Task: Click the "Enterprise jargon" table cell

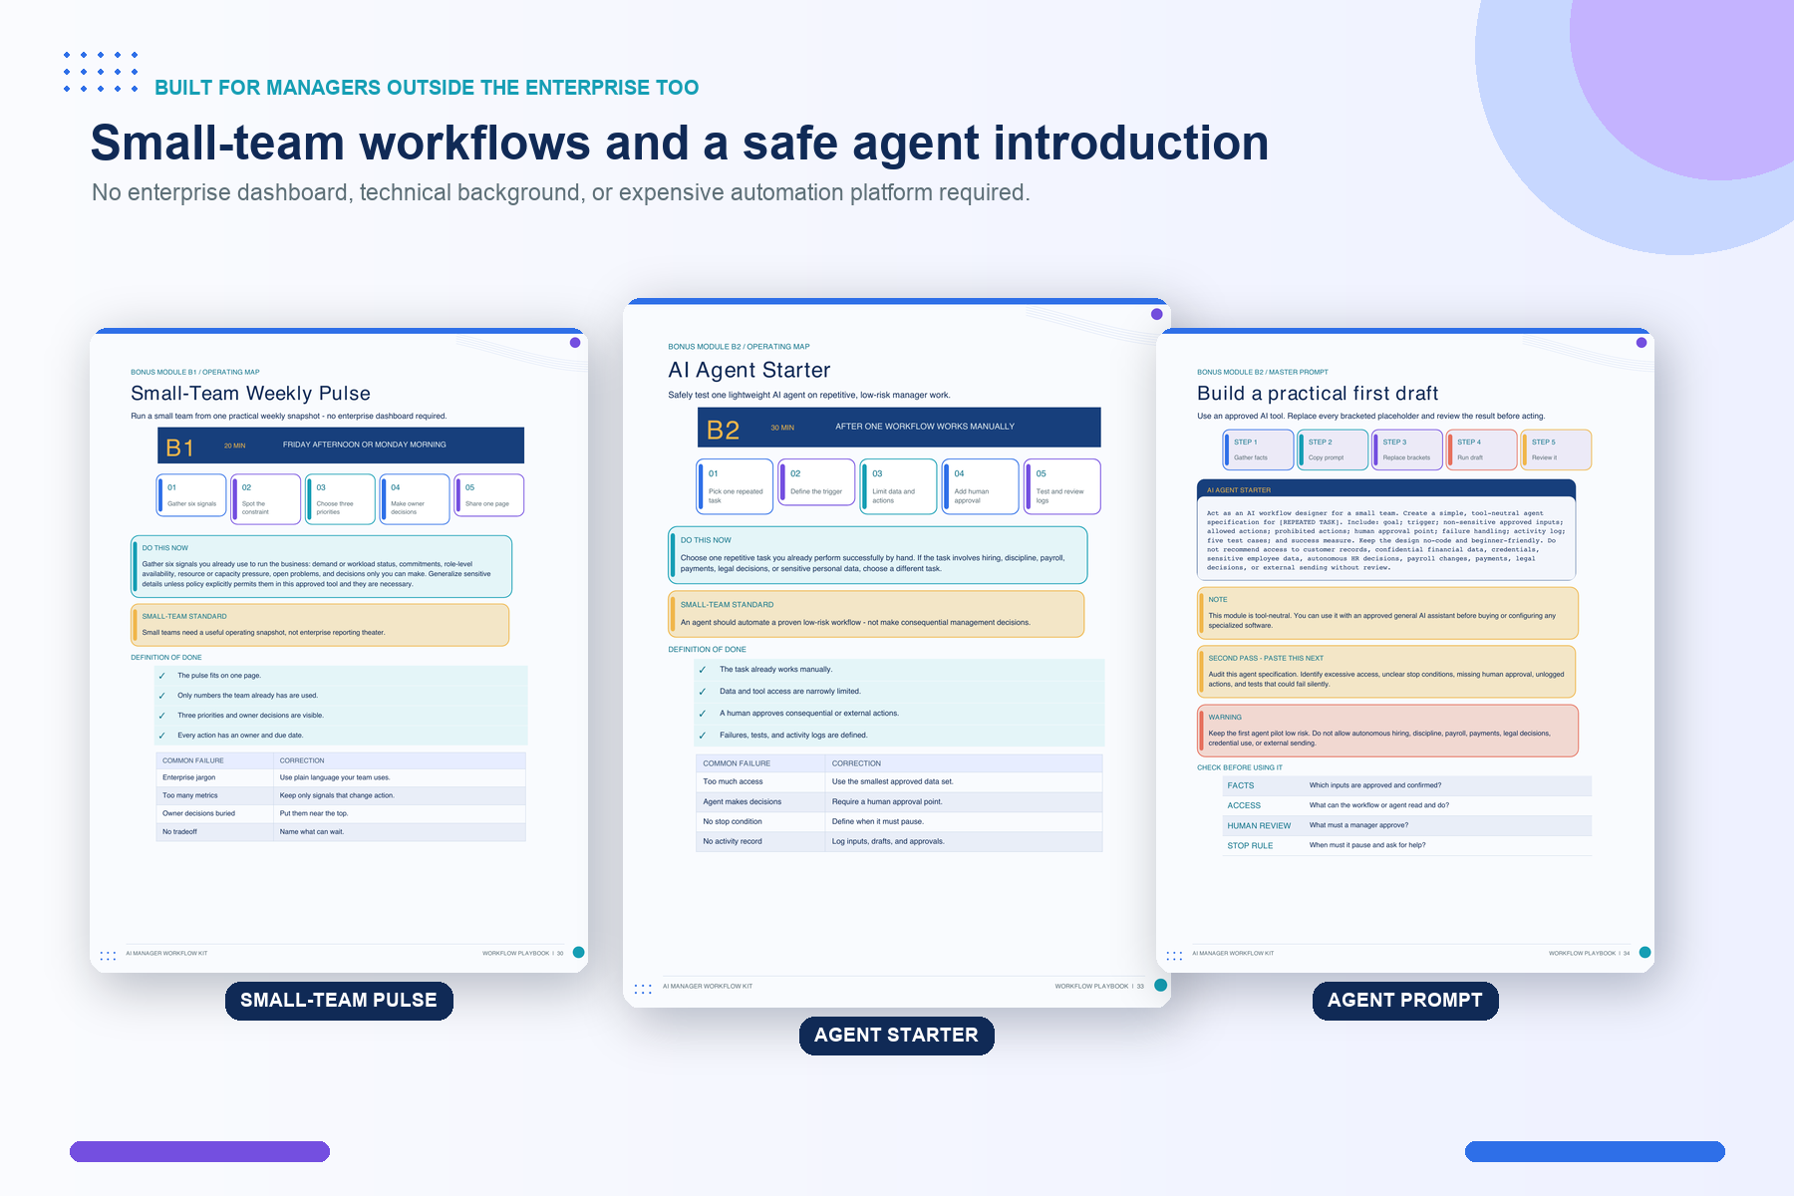Action: click(x=214, y=777)
